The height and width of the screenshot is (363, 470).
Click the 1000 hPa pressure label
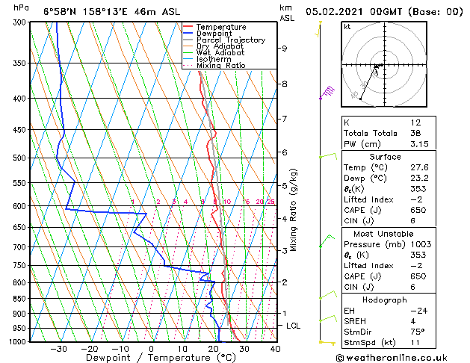[19, 342]
